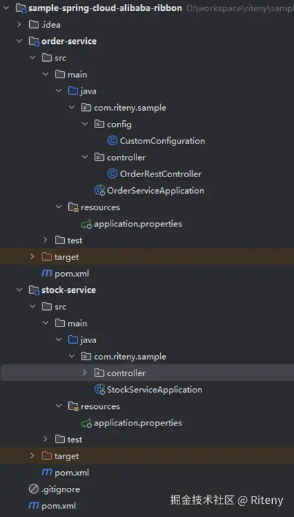Collapse the config package in order-service
Screen dimensions: 294x517
point(85,124)
